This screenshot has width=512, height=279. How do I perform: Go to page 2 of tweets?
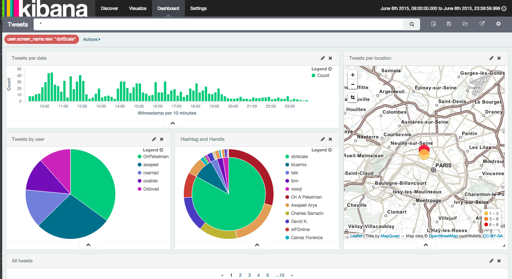pyautogui.click(x=240, y=275)
